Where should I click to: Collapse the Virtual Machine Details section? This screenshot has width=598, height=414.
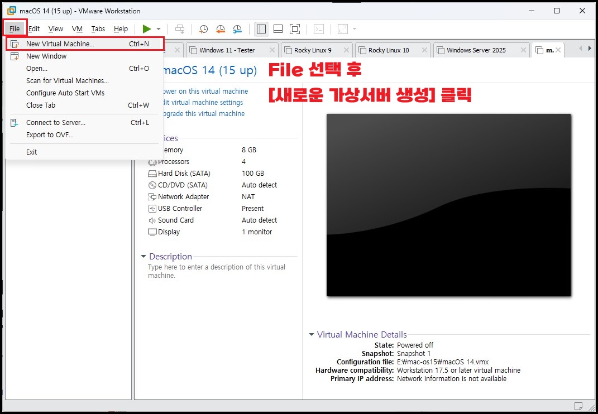pos(312,335)
